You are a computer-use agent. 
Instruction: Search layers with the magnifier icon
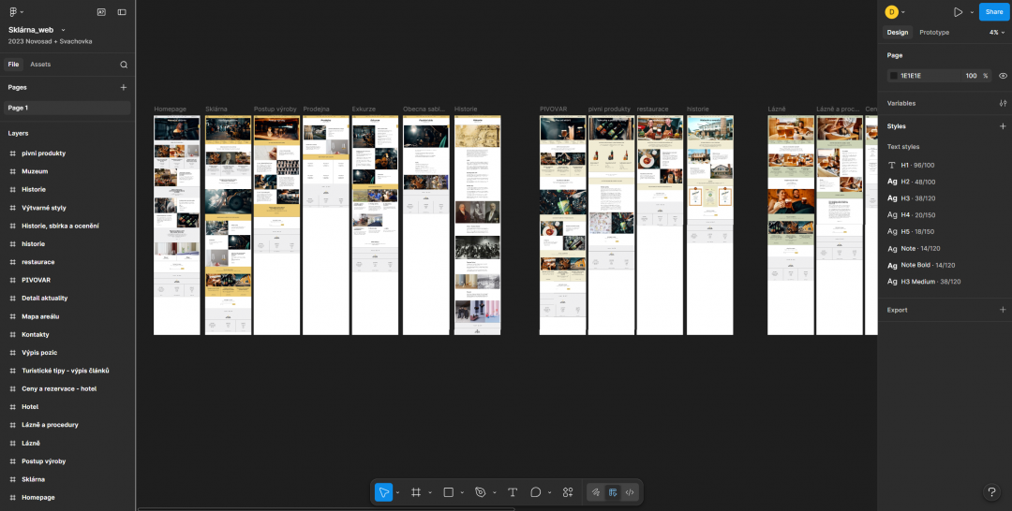tap(124, 65)
